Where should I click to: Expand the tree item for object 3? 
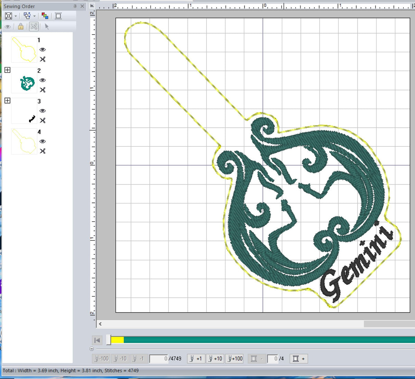[8, 101]
